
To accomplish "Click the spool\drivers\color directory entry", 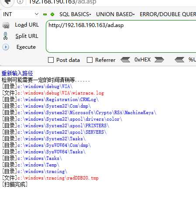I will click(x=70, y=119).
